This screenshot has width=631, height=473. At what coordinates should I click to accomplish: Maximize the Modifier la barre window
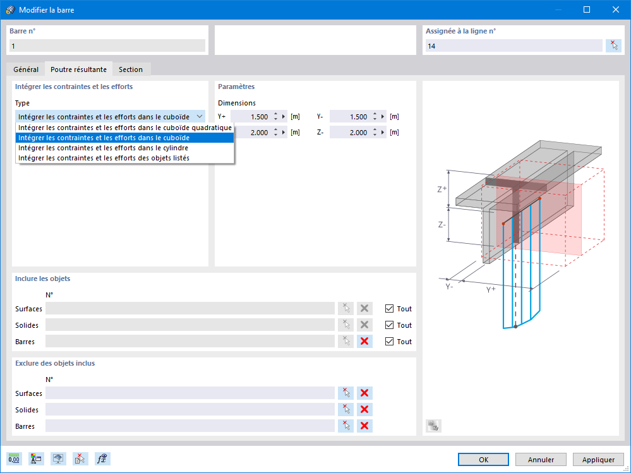(587, 9)
